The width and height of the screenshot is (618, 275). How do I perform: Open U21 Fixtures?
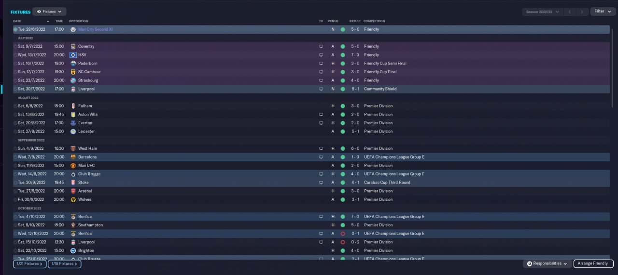[x=29, y=264]
